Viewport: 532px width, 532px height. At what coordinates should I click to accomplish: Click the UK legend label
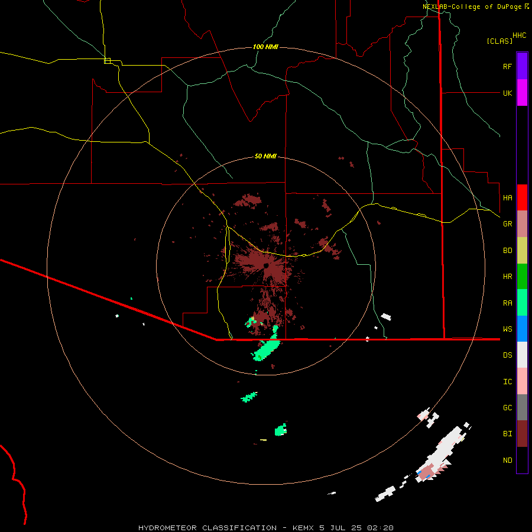click(x=507, y=93)
